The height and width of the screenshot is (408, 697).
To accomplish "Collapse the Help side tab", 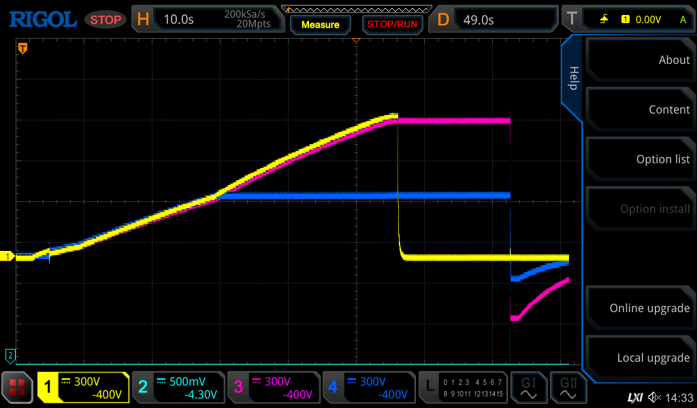I will [x=572, y=78].
